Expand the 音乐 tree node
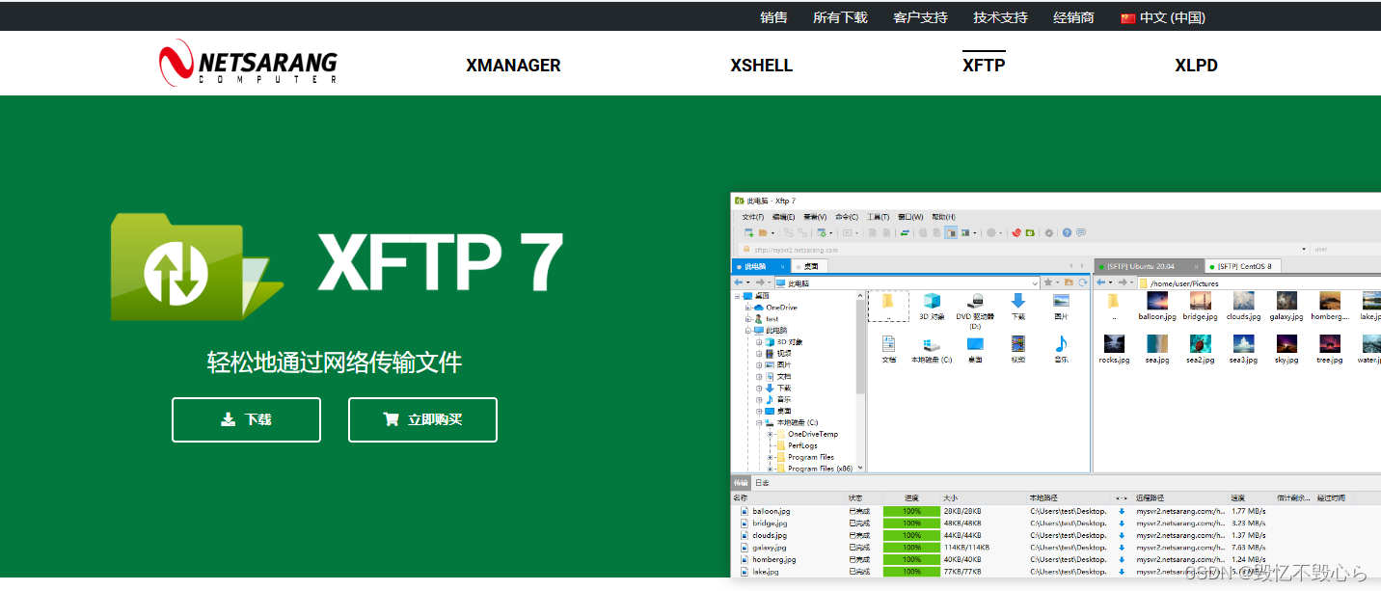The image size is (1381, 591). tap(759, 399)
